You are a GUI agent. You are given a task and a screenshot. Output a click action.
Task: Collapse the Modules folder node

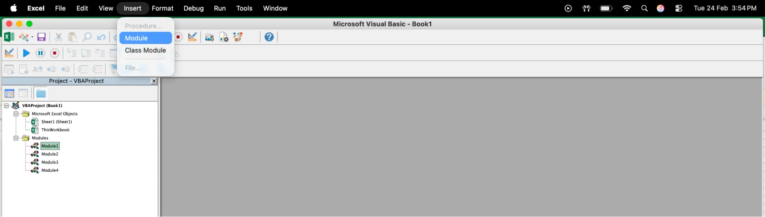pos(16,138)
